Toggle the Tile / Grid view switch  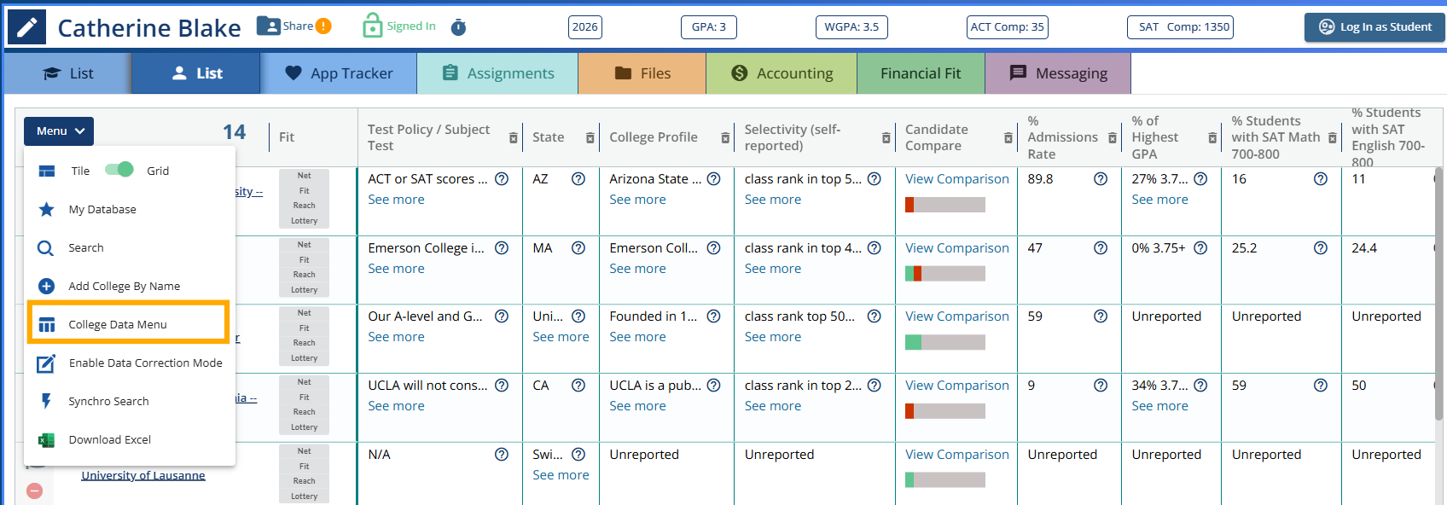click(119, 170)
